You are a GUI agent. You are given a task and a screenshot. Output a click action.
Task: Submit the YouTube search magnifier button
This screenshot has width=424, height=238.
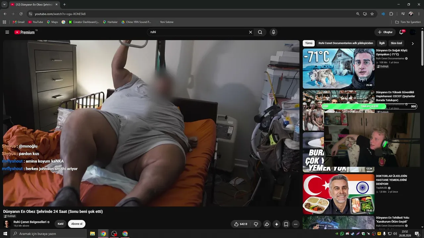click(260, 32)
